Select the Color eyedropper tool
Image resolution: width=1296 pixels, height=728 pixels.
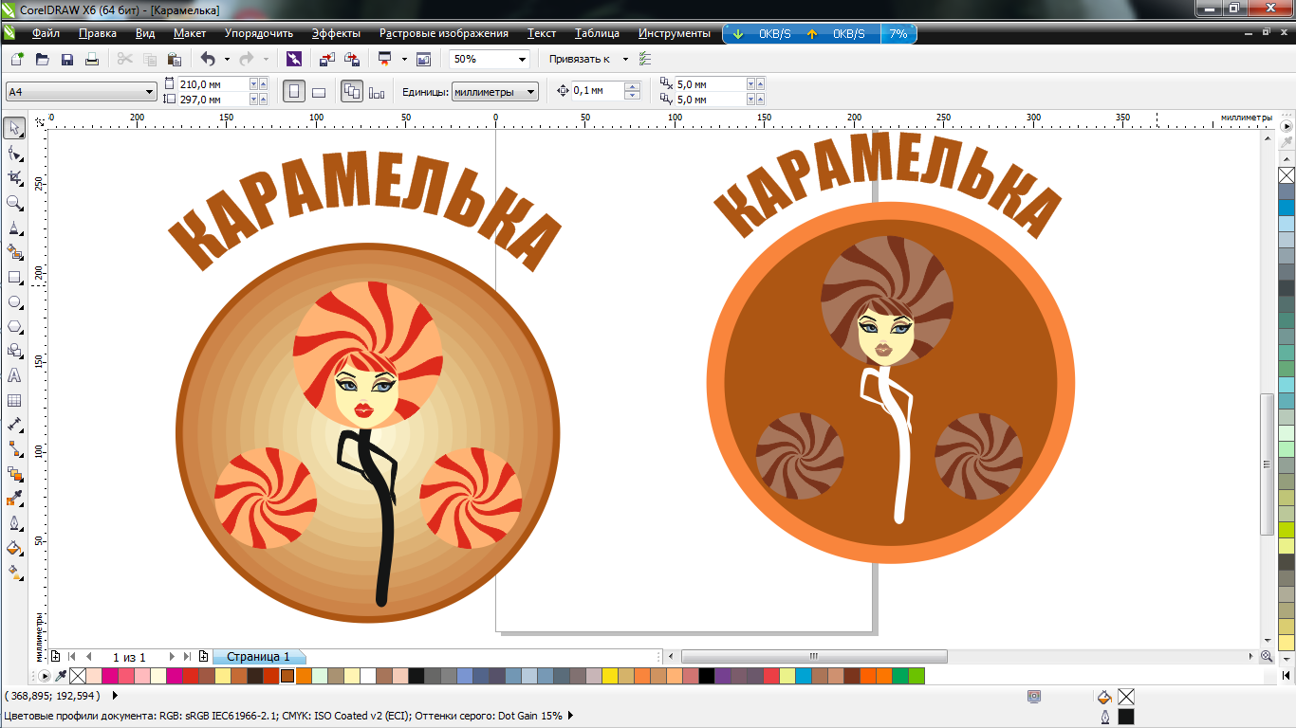[14, 499]
